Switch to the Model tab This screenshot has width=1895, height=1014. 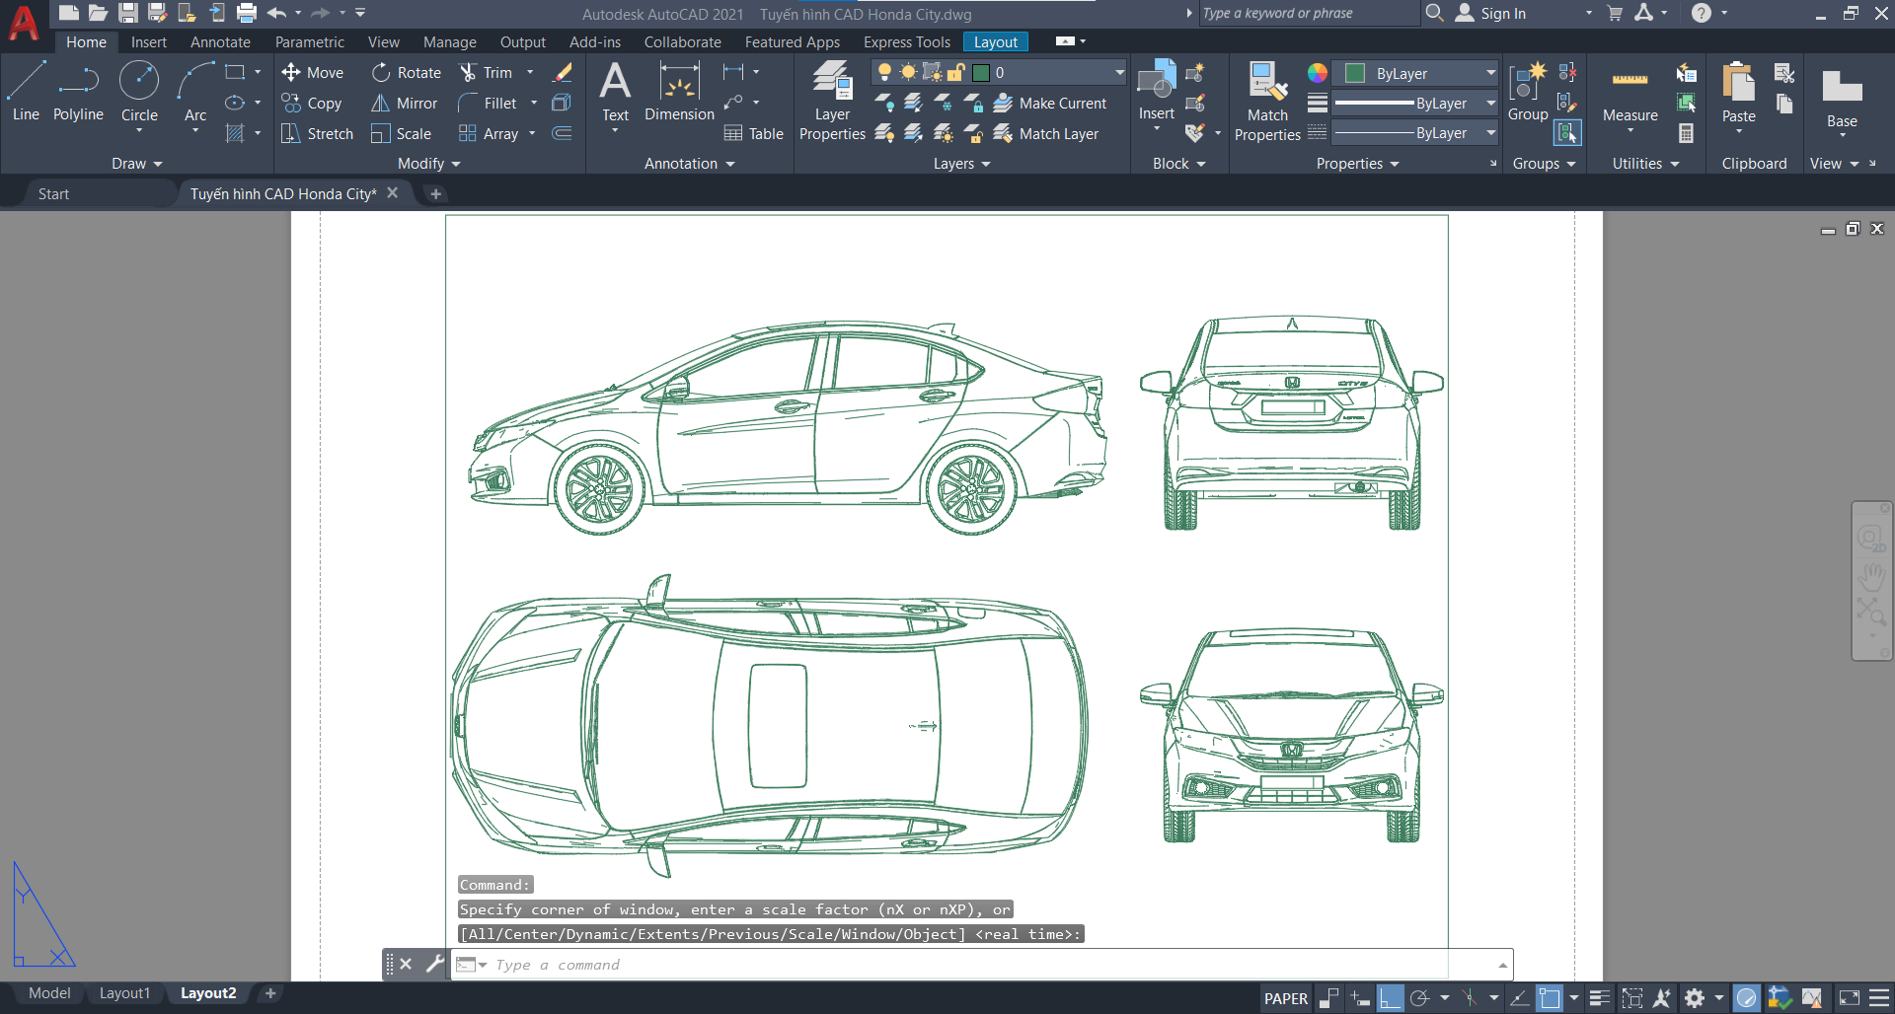click(49, 993)
